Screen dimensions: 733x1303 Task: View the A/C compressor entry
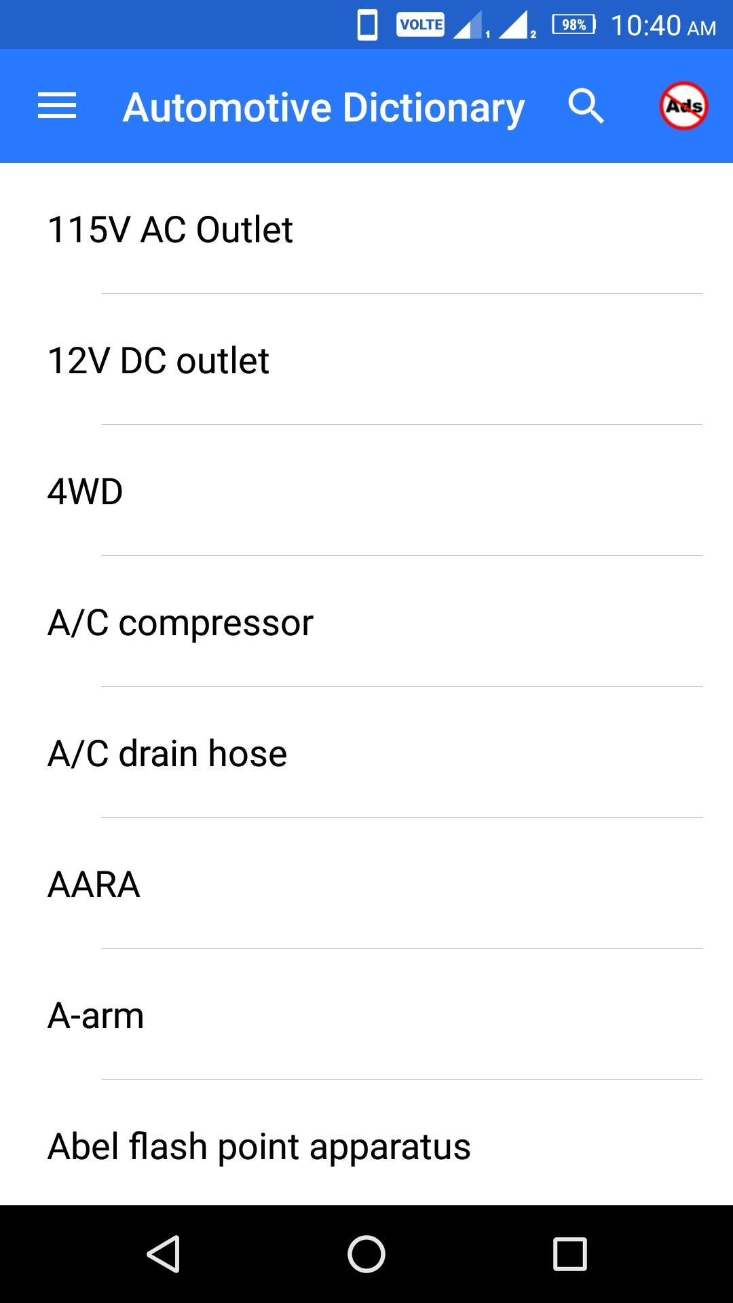[x=366, y=622]
